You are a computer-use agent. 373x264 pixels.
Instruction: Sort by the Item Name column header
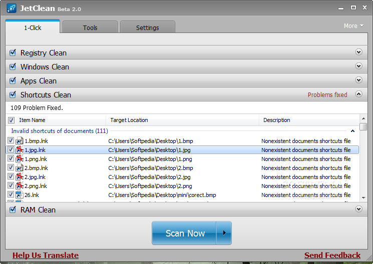(x=32, y=120)
